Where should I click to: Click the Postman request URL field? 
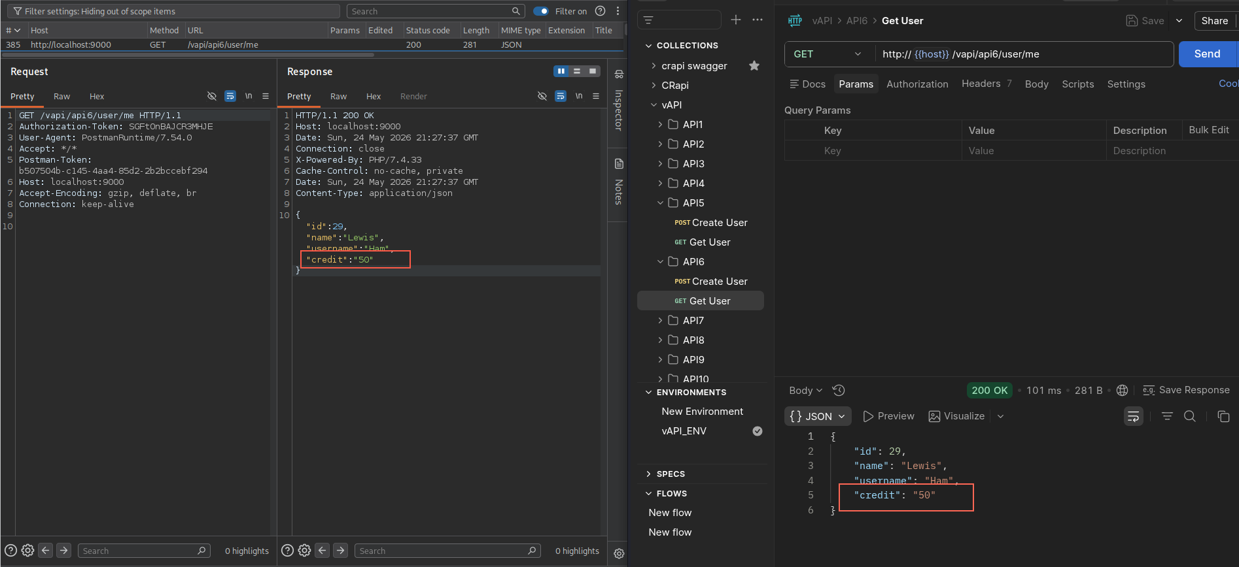1023,54
